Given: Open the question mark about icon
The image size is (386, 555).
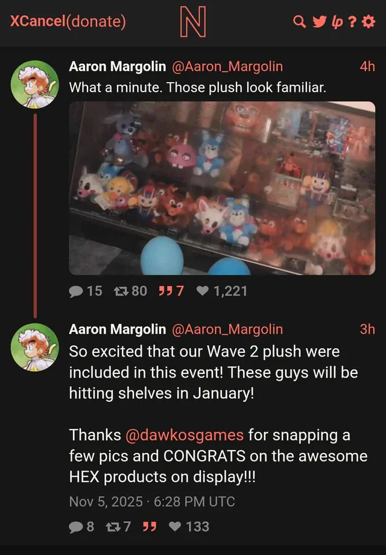Looking at the screenshot, I should [352, 22].
